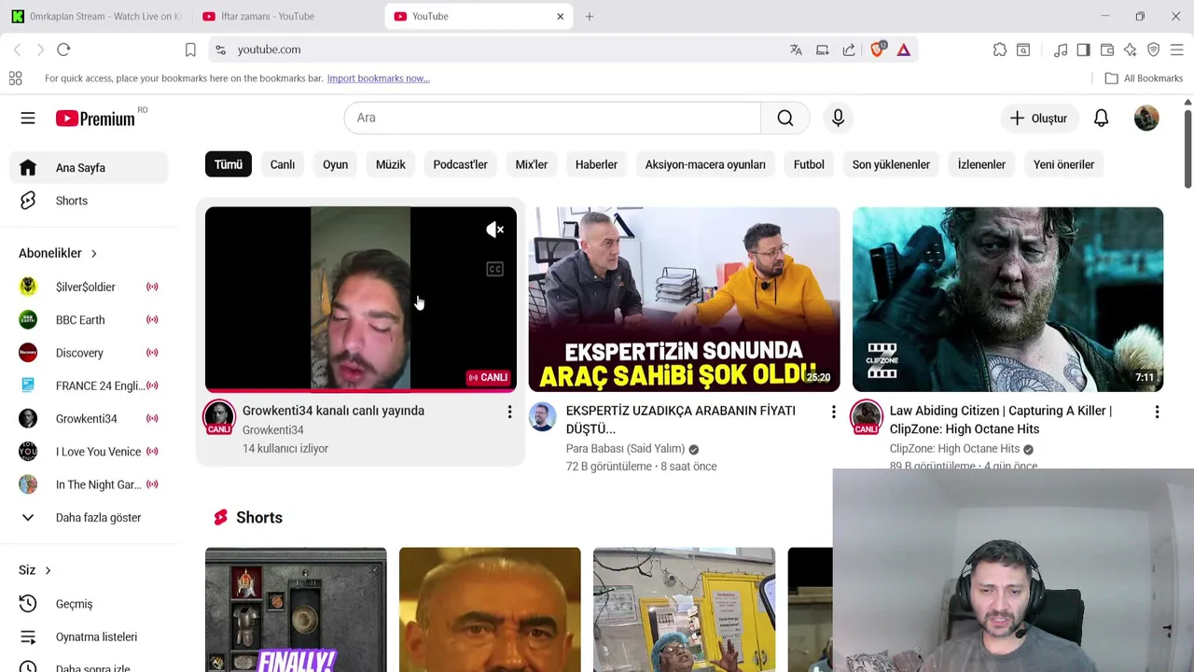
Task: Select the İzlenenler chip
Action: pos(981,164)
